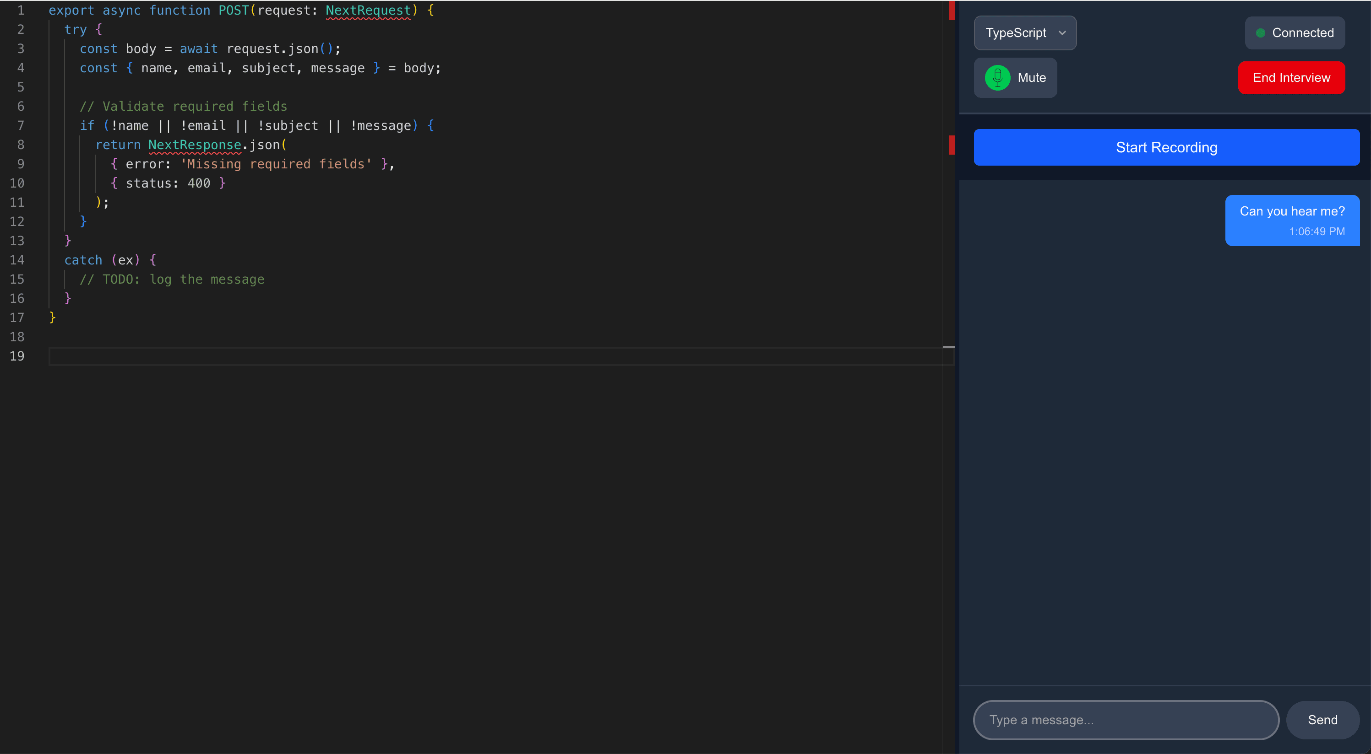Click the green connected status dot
1371x754 pixels.
click(1262, 32)
